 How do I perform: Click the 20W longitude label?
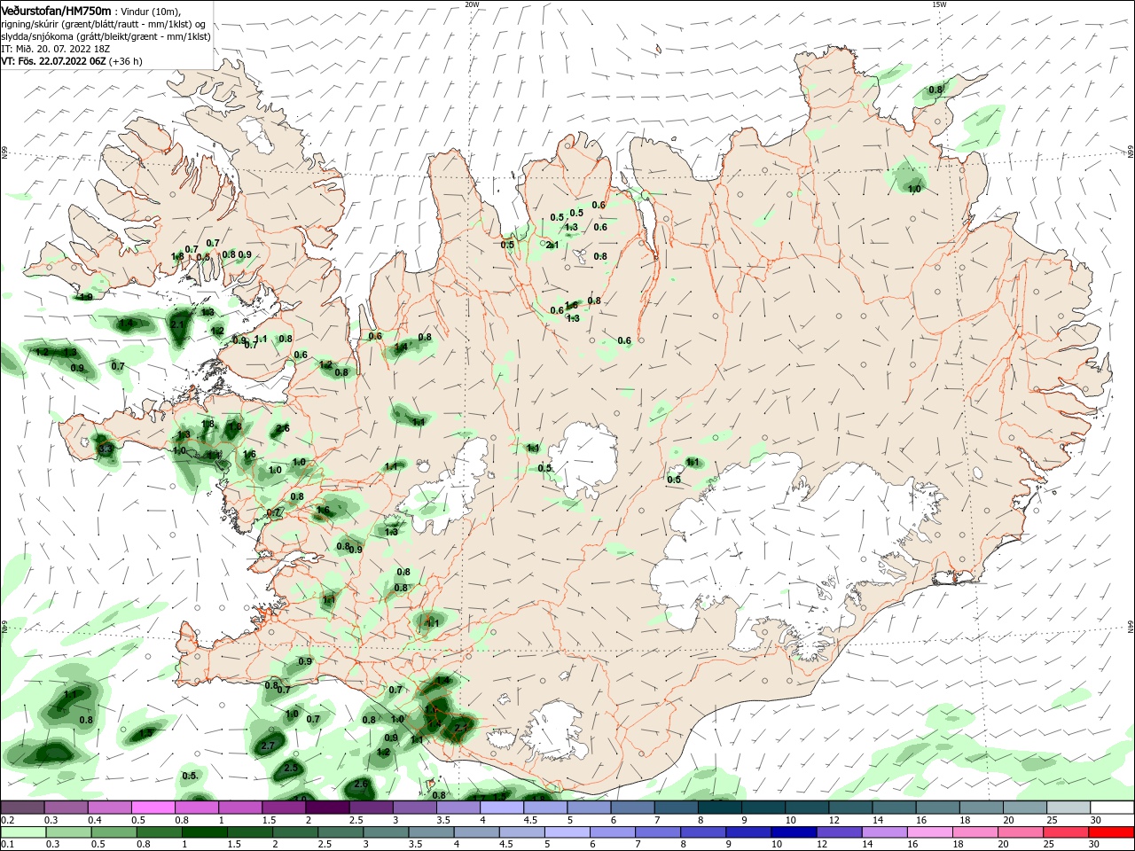click(472, 4)
